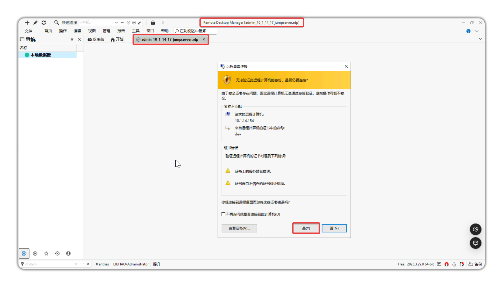503x281 pixels.
Task: Click the red magnet icon in status bar
Action: point(446,264)
